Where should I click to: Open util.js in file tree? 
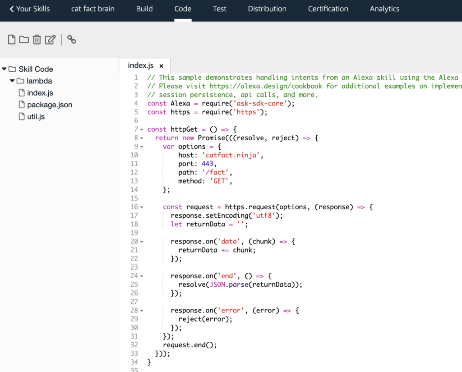tap(36, 117)
